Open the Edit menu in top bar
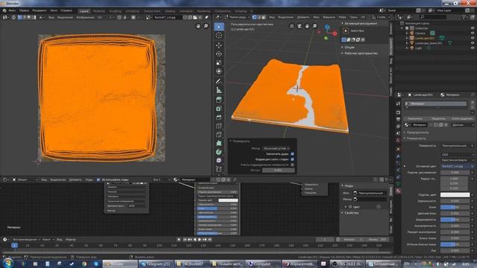 point(24,10)
